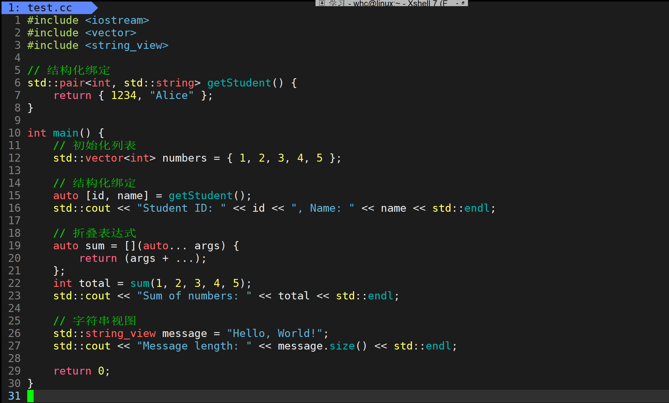Click 'return 0;' on line 29
Screen dimensions: 669x403
(x=82, y=371)
